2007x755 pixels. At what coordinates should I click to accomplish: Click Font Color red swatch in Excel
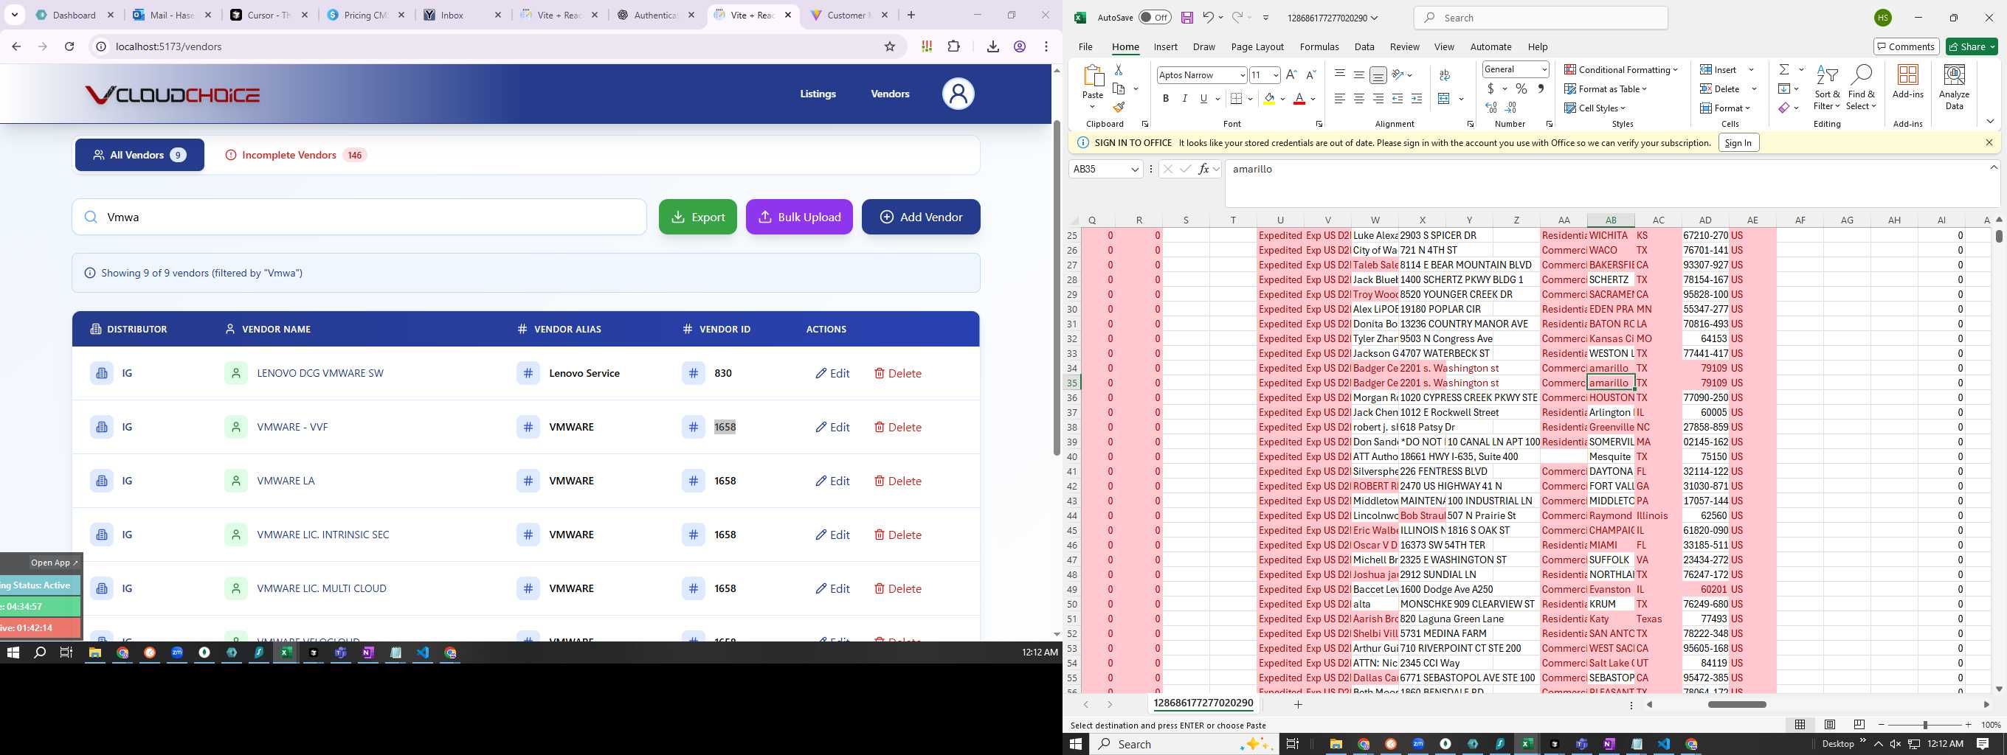[1299, 99]
